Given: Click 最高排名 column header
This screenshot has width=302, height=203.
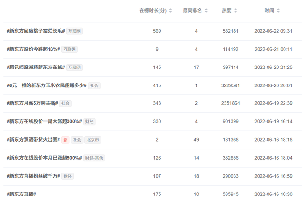Looking at the screenshot, I should point(192,11).
